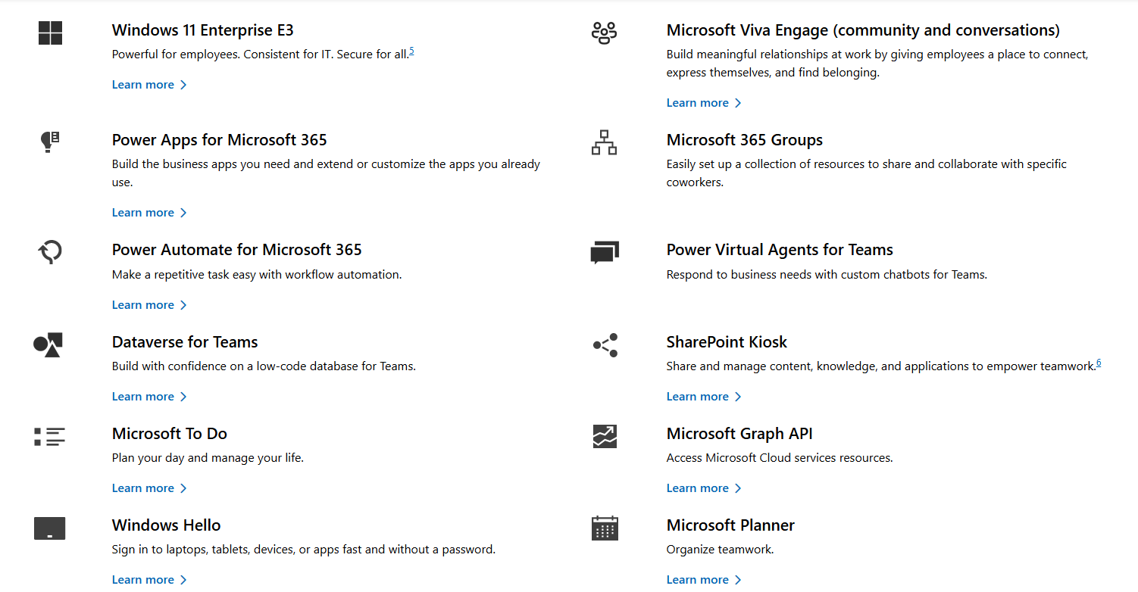Click the Dataverse for Teams shapes icon
The image size is (1138, 592).
(49, 344)
